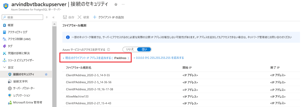Click the star beside 接続のセキュリティ in the sidebar
The height and width of the screenshot is (107, 305).
tap(46, 74)
